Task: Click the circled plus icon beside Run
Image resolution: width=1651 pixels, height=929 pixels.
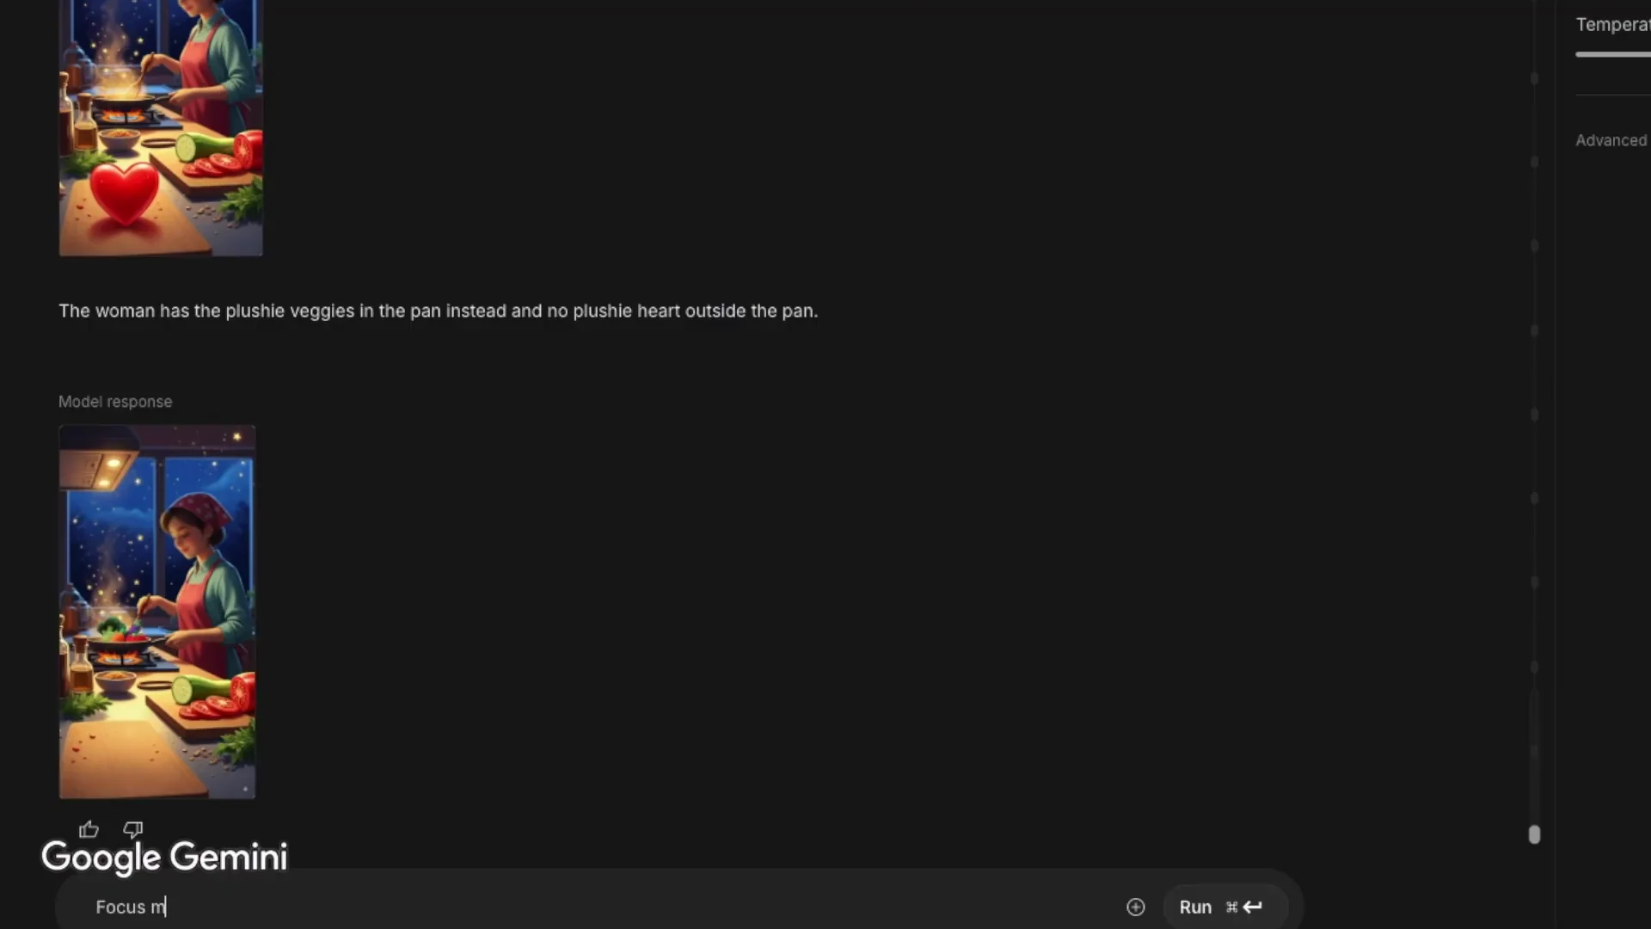Action: click(1135, 907)
